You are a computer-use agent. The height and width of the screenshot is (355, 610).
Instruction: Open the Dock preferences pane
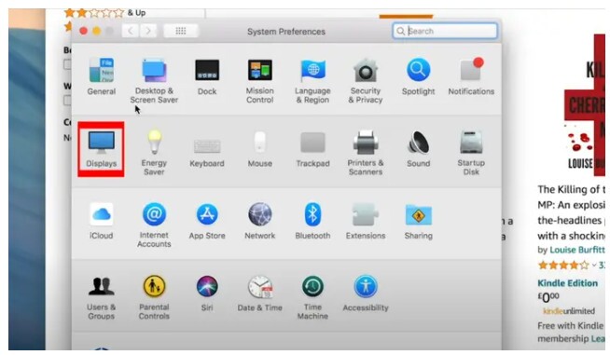click(x=207, y=76)
